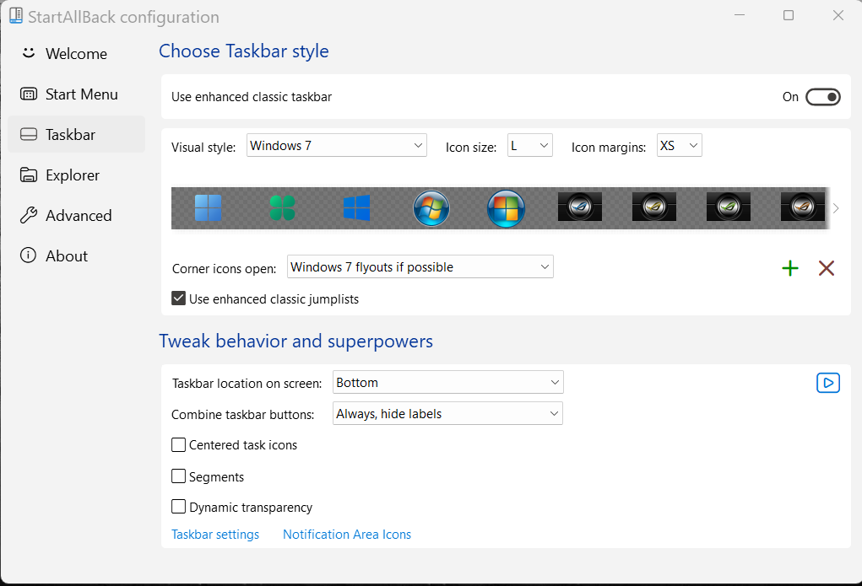
Task: Go to the Welcome page
Action: point(77,54)
